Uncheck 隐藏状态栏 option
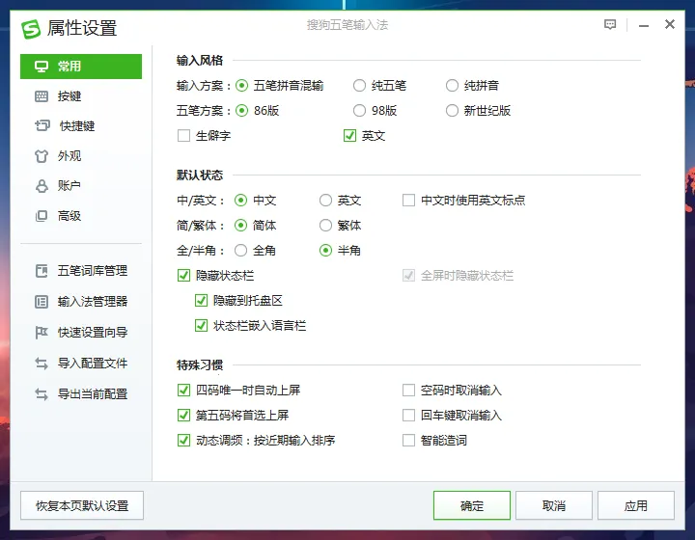The width and height of the screenshot is (695, 540). click(x=184, y=276)
